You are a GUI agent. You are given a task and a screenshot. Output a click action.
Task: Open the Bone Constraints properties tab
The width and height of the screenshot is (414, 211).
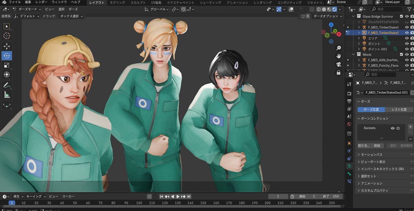point(349,181)
